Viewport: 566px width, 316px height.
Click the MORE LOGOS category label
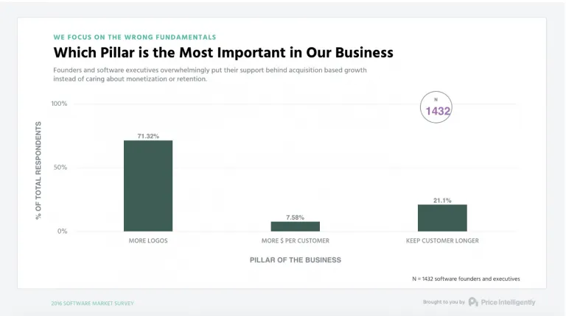point(148,240)
